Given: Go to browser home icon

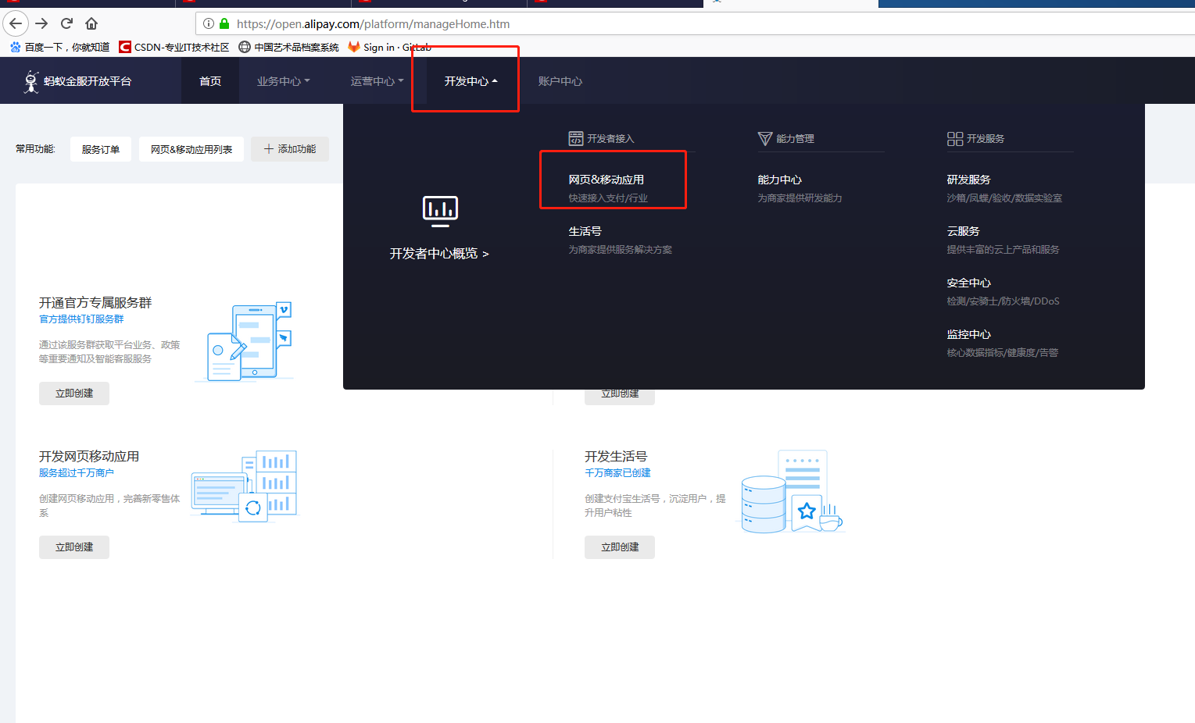Looking at the screenshot, I should tap(91, 23).
